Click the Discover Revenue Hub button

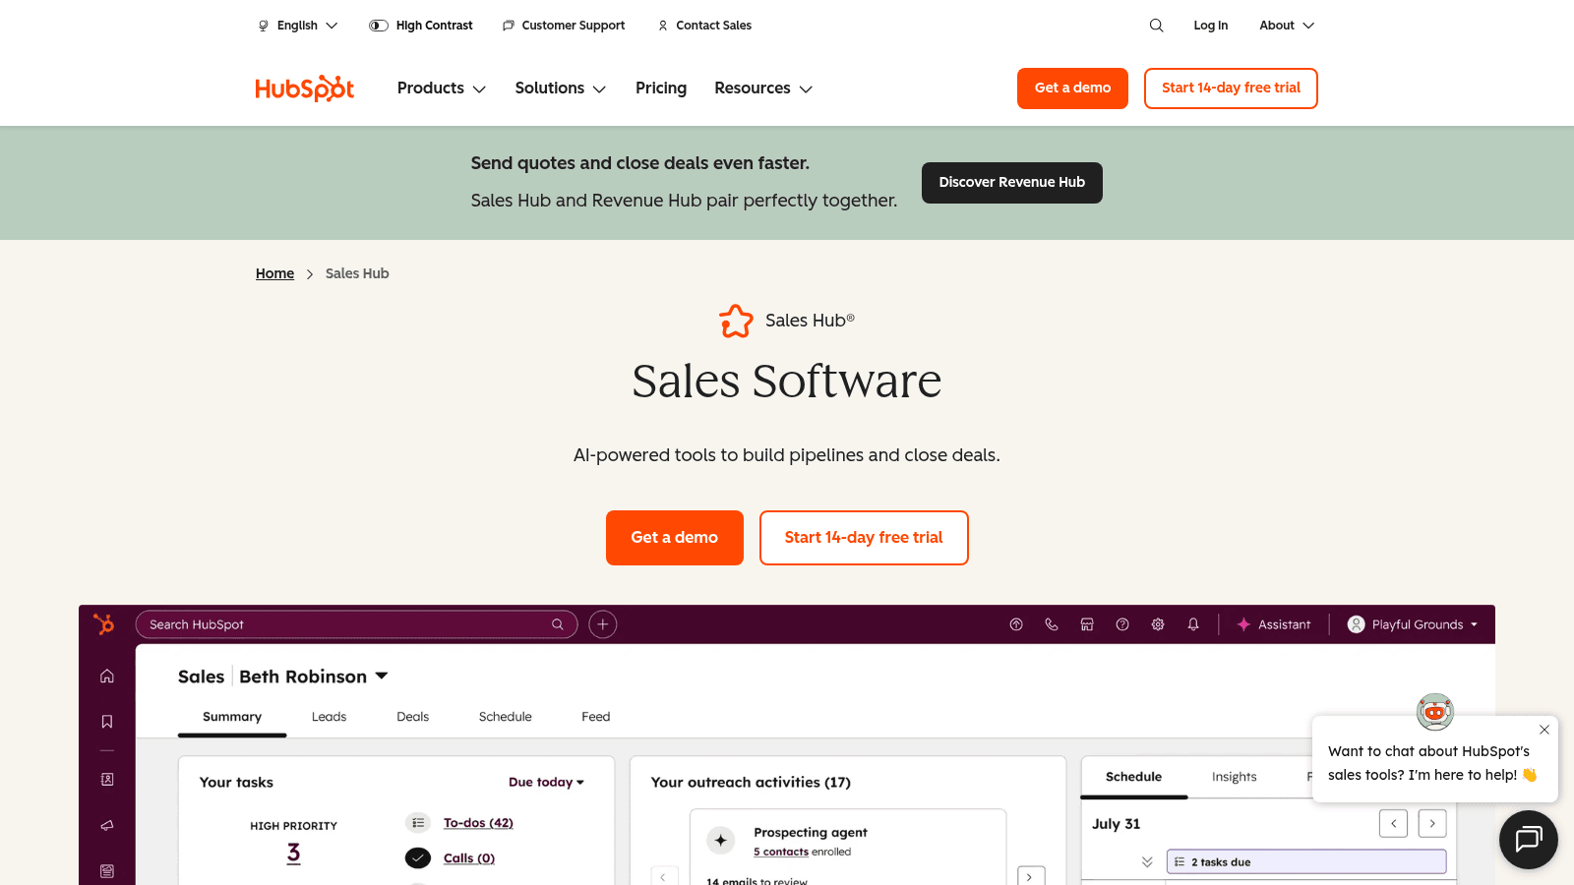(1012, 183)
